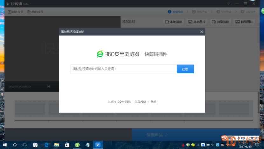
Task: Click the first timeline clip placeholder
Action: pos(30,109)
